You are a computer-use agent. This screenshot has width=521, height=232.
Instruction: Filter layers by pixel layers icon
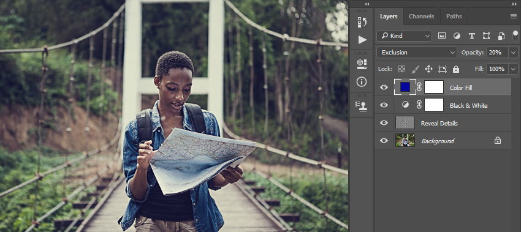[441, 36]
